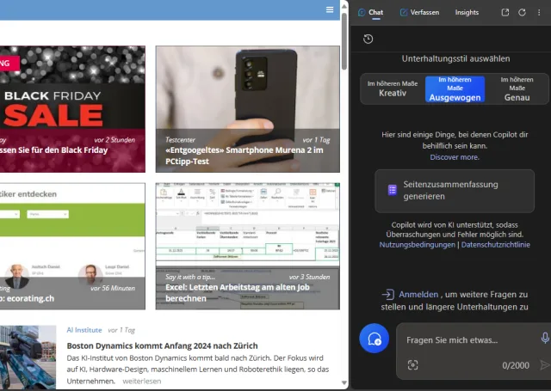This screenshot has height=391, width=551.
Task: Click the Copilot refresh icon
Action: 522,13
